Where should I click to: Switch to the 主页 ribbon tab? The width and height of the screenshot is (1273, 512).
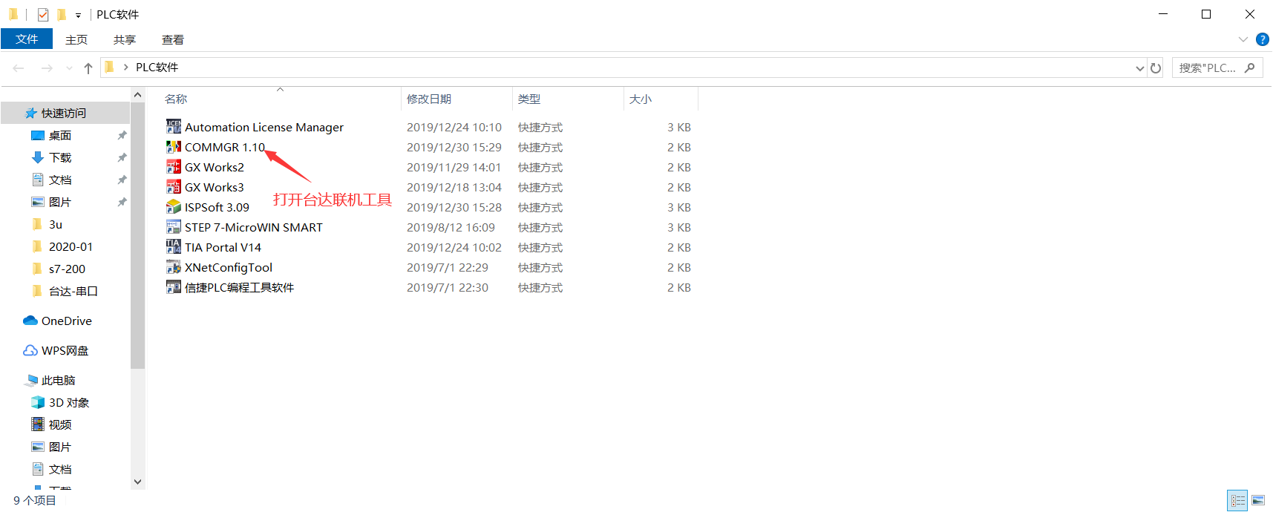[76, 39]
